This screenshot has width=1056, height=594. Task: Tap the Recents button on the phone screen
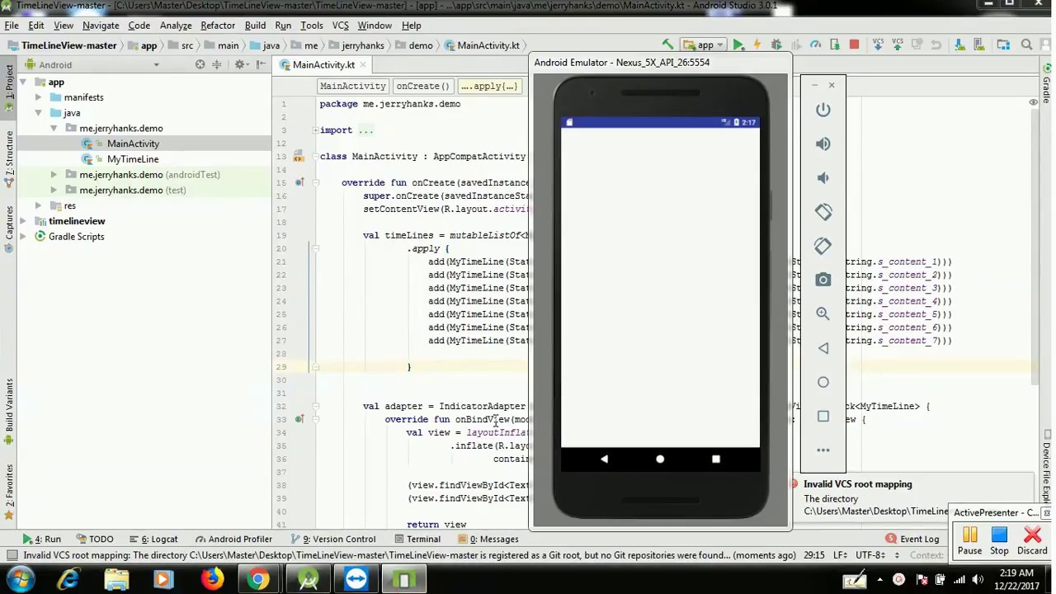click(x=716, y=459)
